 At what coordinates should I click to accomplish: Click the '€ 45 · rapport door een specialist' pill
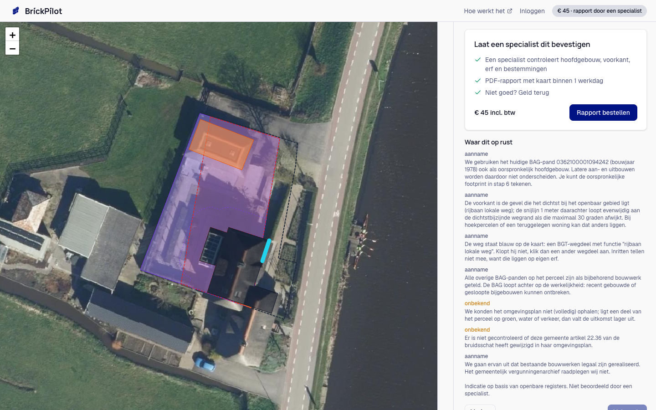point(600,11)
